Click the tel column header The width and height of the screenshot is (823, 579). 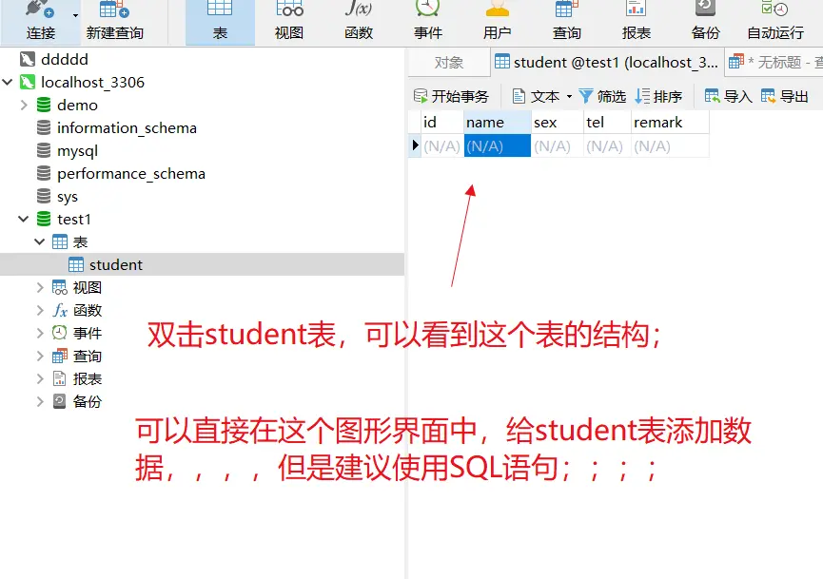click(607, 123)
